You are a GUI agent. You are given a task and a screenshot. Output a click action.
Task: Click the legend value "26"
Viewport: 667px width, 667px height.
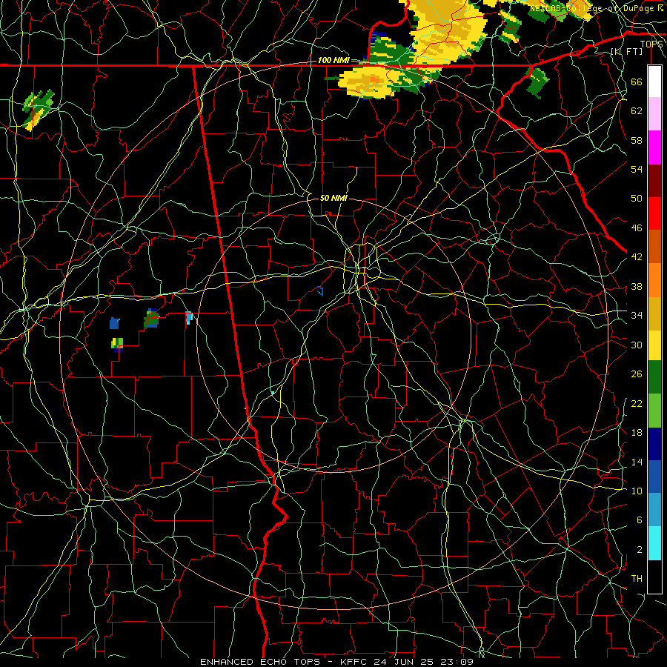click(x=637, y=374)
